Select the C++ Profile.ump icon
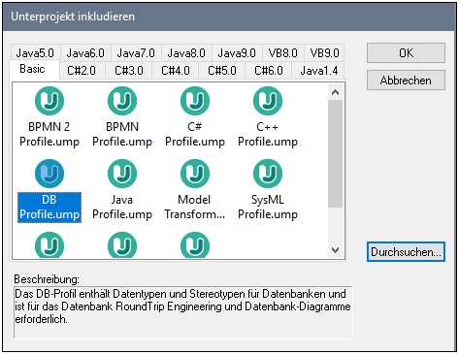Screen dimensions: 459x354 click(x=268, y=101)
